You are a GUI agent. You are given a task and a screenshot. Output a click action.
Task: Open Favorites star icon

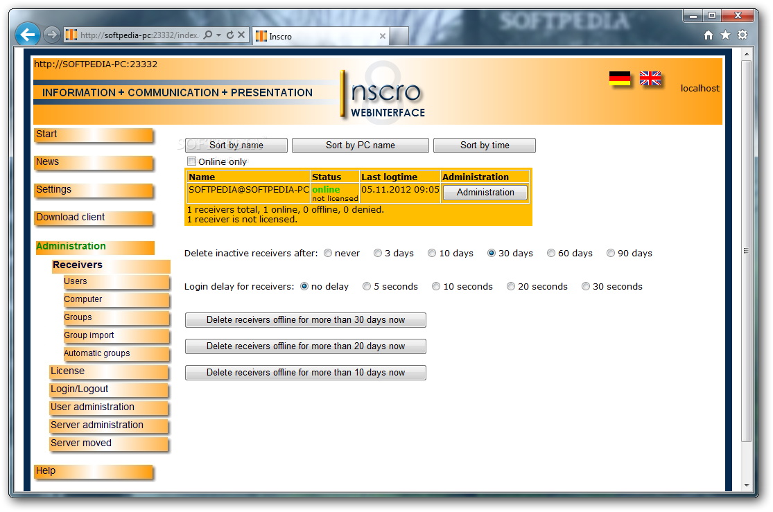tap(725, 35)
